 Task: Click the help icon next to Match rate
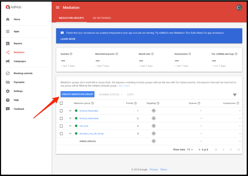[x=152, y=54]
